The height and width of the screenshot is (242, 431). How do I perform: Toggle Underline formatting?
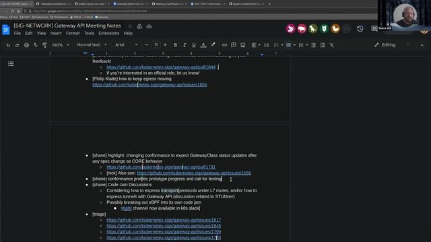[194, 45]
